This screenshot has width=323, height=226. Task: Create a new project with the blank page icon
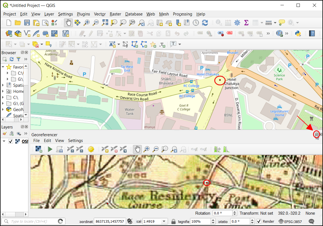click(x=9, y=22)
